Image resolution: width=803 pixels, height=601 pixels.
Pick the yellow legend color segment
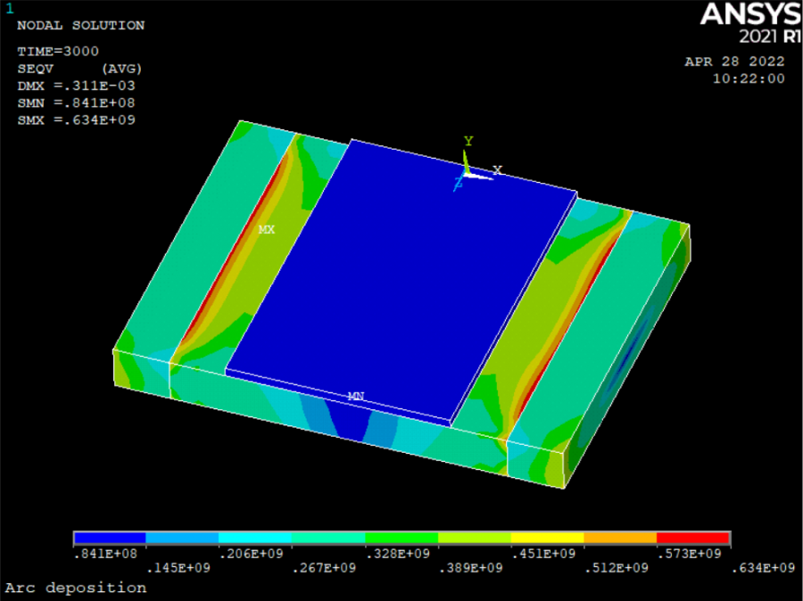tap(547, 539)
